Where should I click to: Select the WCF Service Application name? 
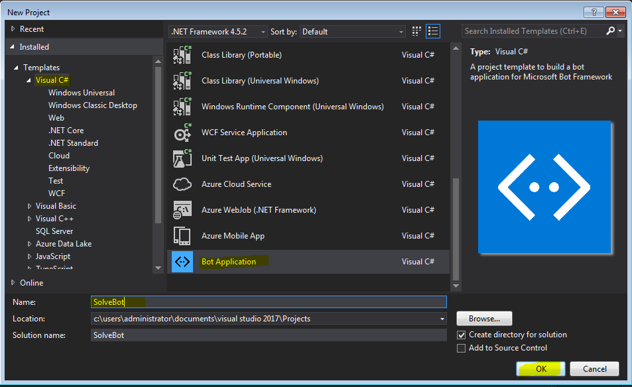pos(244,133)
